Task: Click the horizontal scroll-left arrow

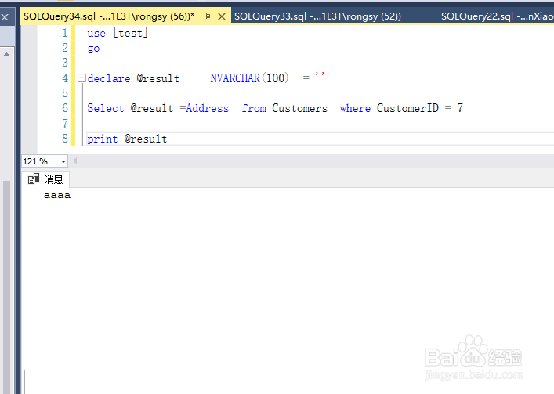Action: (x=75, y=161)
